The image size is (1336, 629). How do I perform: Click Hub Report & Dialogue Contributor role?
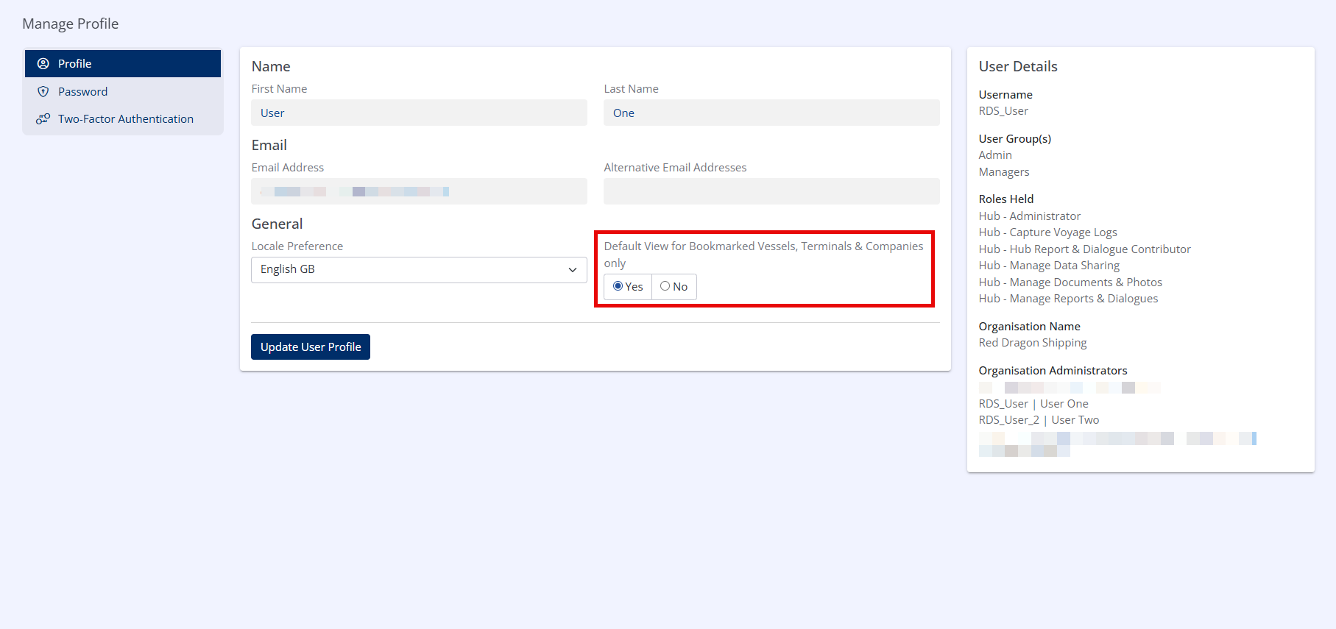click(1084, 249)
